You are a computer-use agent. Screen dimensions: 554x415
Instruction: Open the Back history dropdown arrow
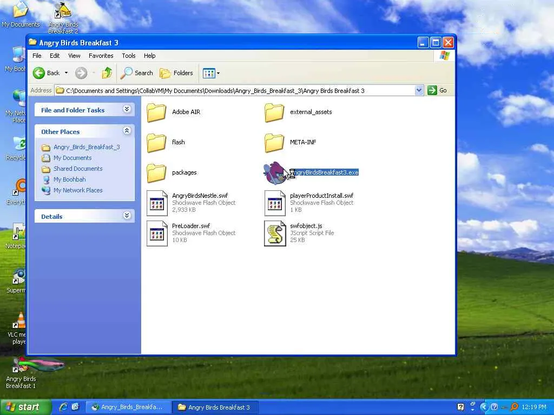coord(66,73)
